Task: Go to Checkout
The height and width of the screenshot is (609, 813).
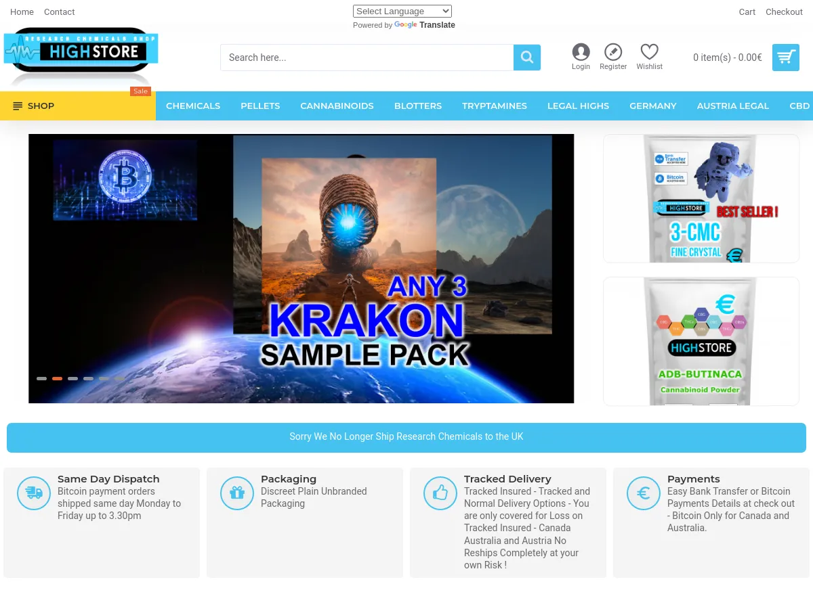Action: pyautogui.click(x=784, y=12)
